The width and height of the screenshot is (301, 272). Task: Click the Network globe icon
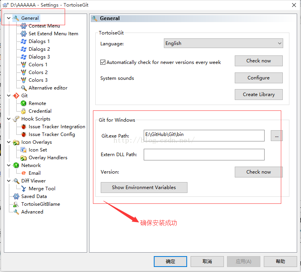pyautogui.click(x=16, y=165)
